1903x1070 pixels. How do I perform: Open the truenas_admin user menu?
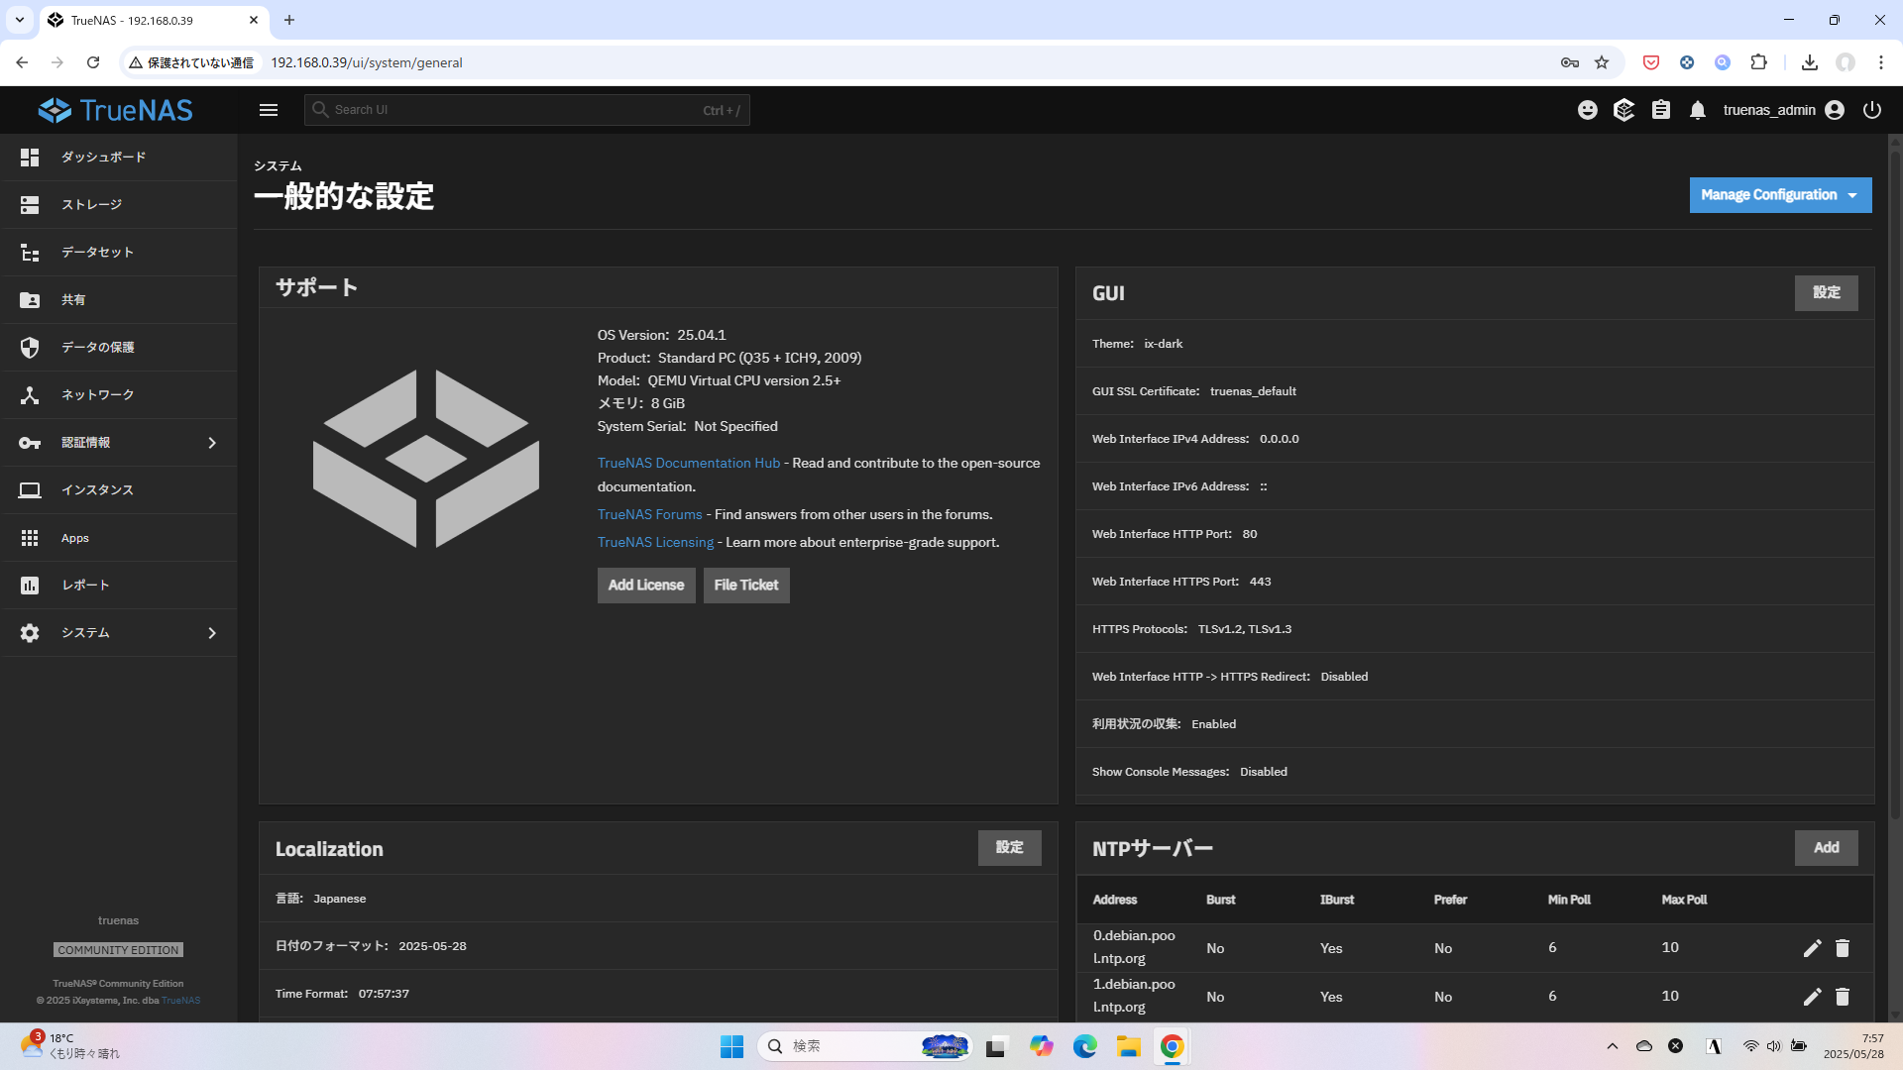pyautogui.click(x=1783, y=110)
